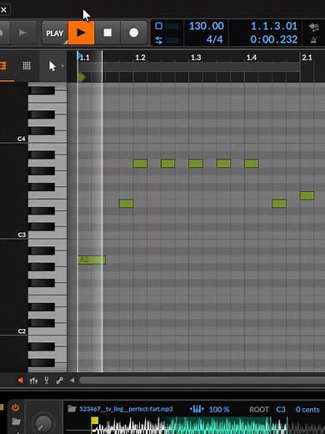Click the sampler gain knob
325x434 pixels.
(43, 424)
